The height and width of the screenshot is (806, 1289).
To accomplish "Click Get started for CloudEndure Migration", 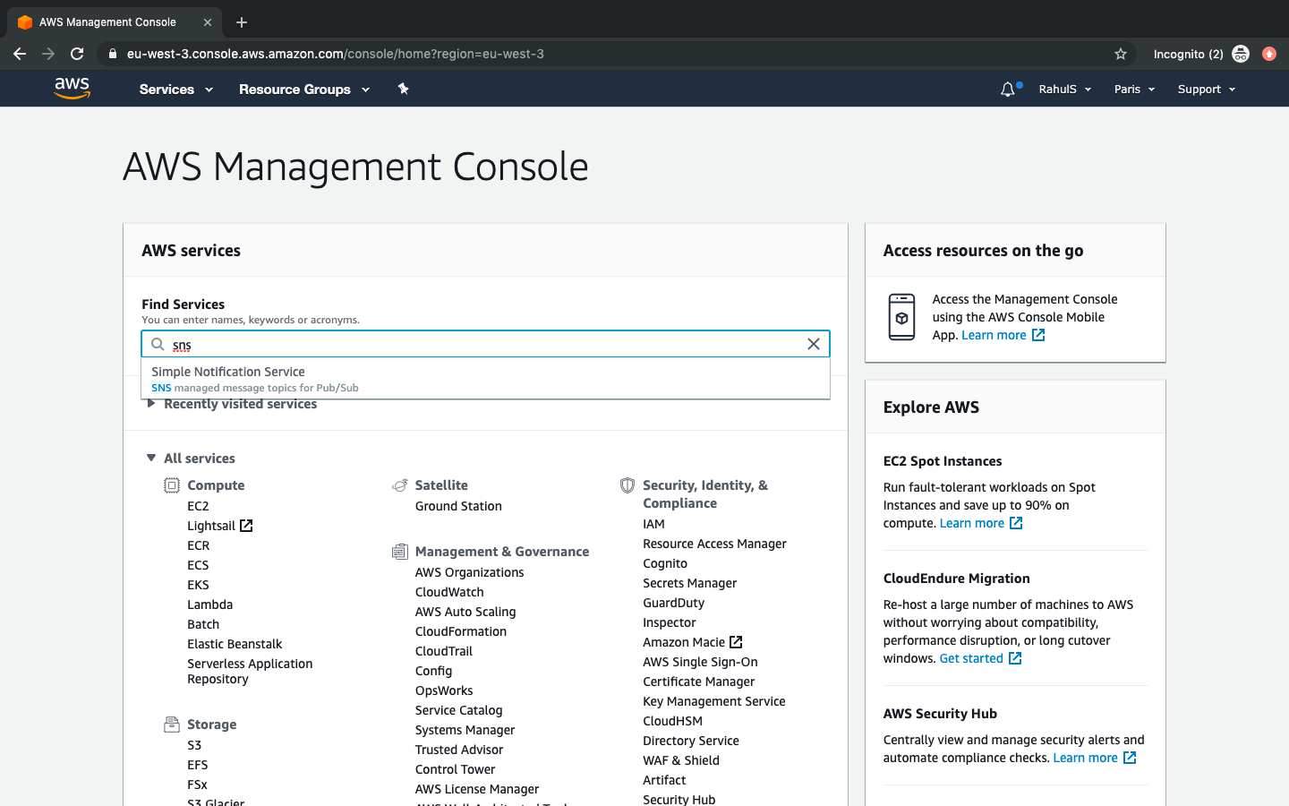I will click(x=971, y=657).
